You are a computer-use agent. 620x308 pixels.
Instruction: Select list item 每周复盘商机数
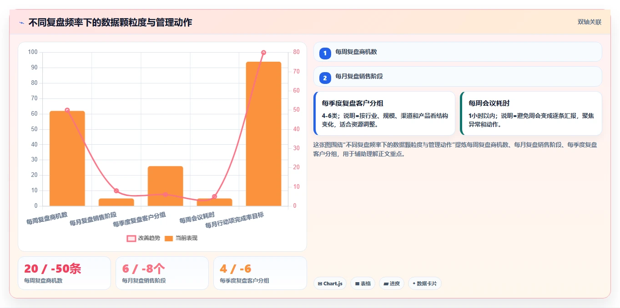coord(458,52)
